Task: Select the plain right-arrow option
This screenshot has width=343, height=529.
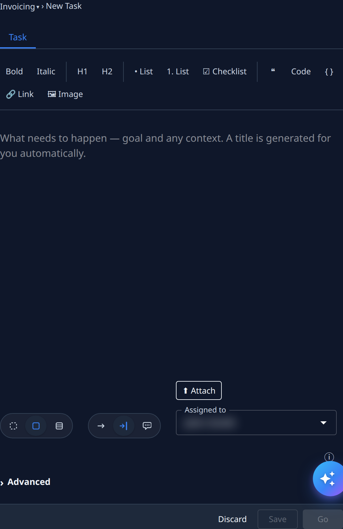Action: tap(101, 426)
